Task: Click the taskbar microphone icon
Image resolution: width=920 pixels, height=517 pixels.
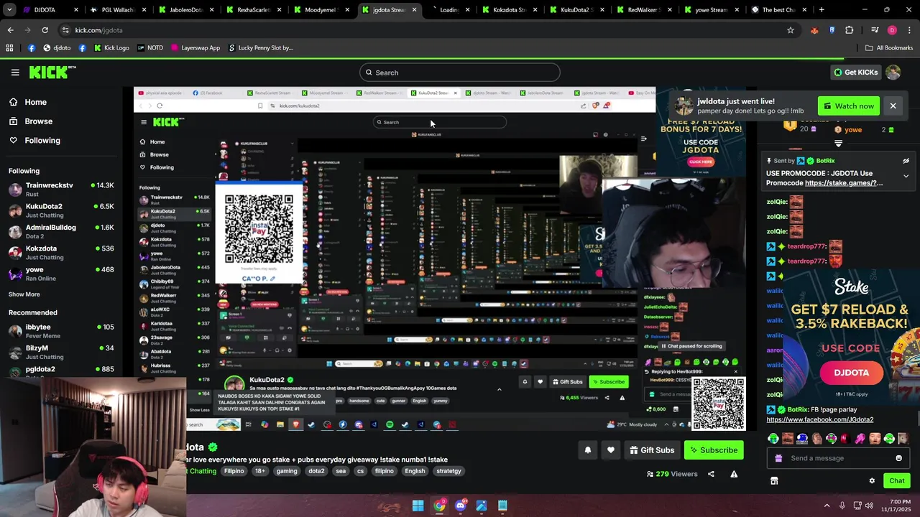Action: (x=842, y=506)
